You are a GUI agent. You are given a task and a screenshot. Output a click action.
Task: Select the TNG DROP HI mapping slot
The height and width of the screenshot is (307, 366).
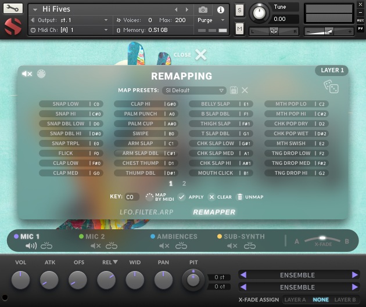pos(296,173)
